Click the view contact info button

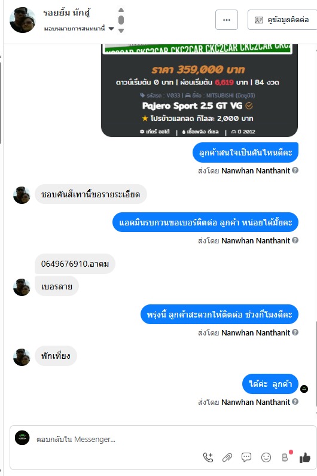tap(282, 20)
